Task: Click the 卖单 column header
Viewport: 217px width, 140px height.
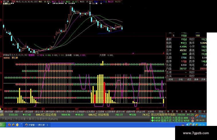Action: 196,79
